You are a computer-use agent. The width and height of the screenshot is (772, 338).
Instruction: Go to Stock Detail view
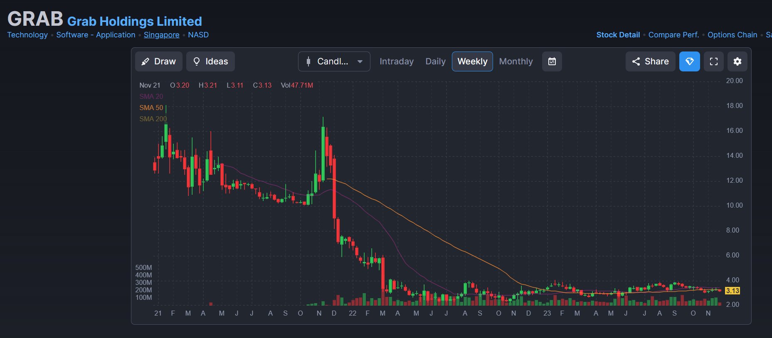point(618,35)
